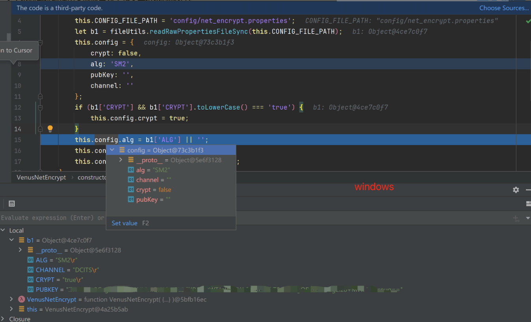Click line number 15 in gutter
This screenshot has height=322, width=531.
pos(18,140)
